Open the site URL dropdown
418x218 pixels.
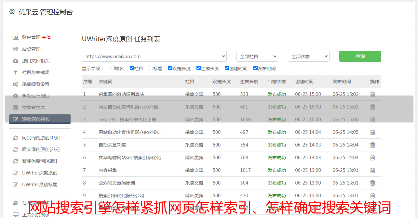[154, 56]
